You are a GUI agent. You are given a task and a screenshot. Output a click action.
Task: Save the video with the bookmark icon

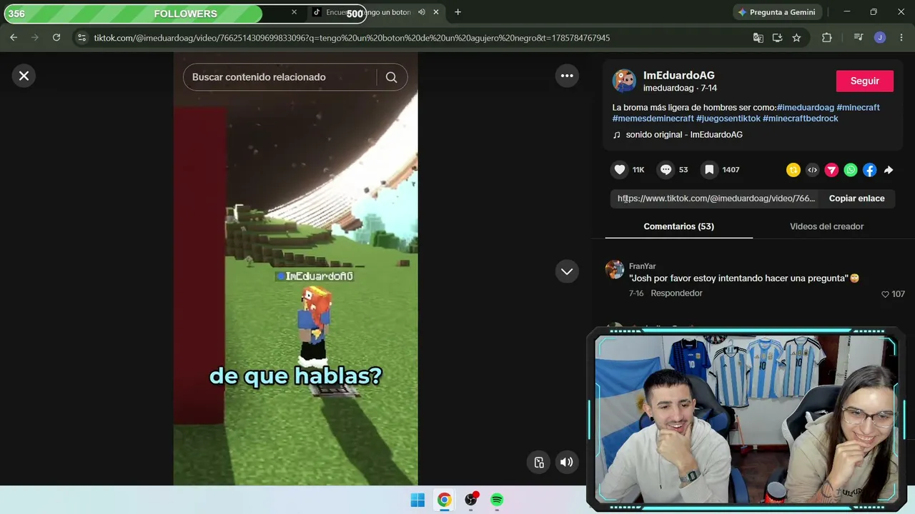709,170
